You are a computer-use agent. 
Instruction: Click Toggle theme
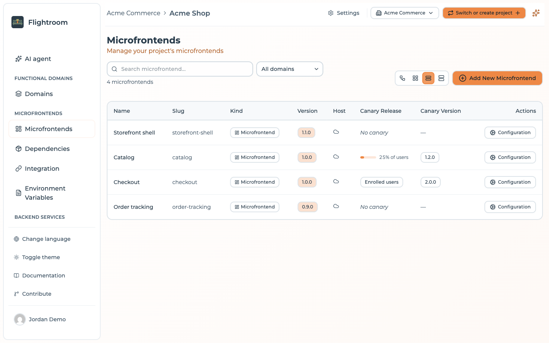pos(37,257)
